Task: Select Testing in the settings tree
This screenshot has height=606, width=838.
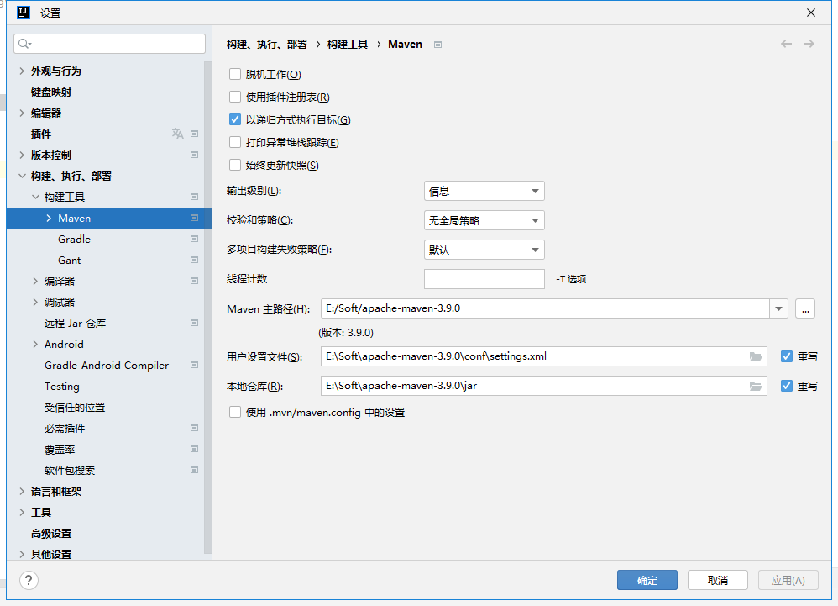Action: click(x=62, y=386)
